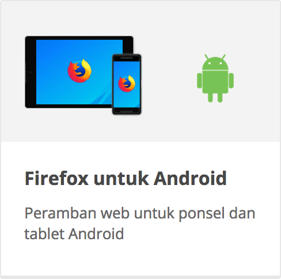
Task: Click the phone's bottom speaker bar
Action: (x=127, y=111)
